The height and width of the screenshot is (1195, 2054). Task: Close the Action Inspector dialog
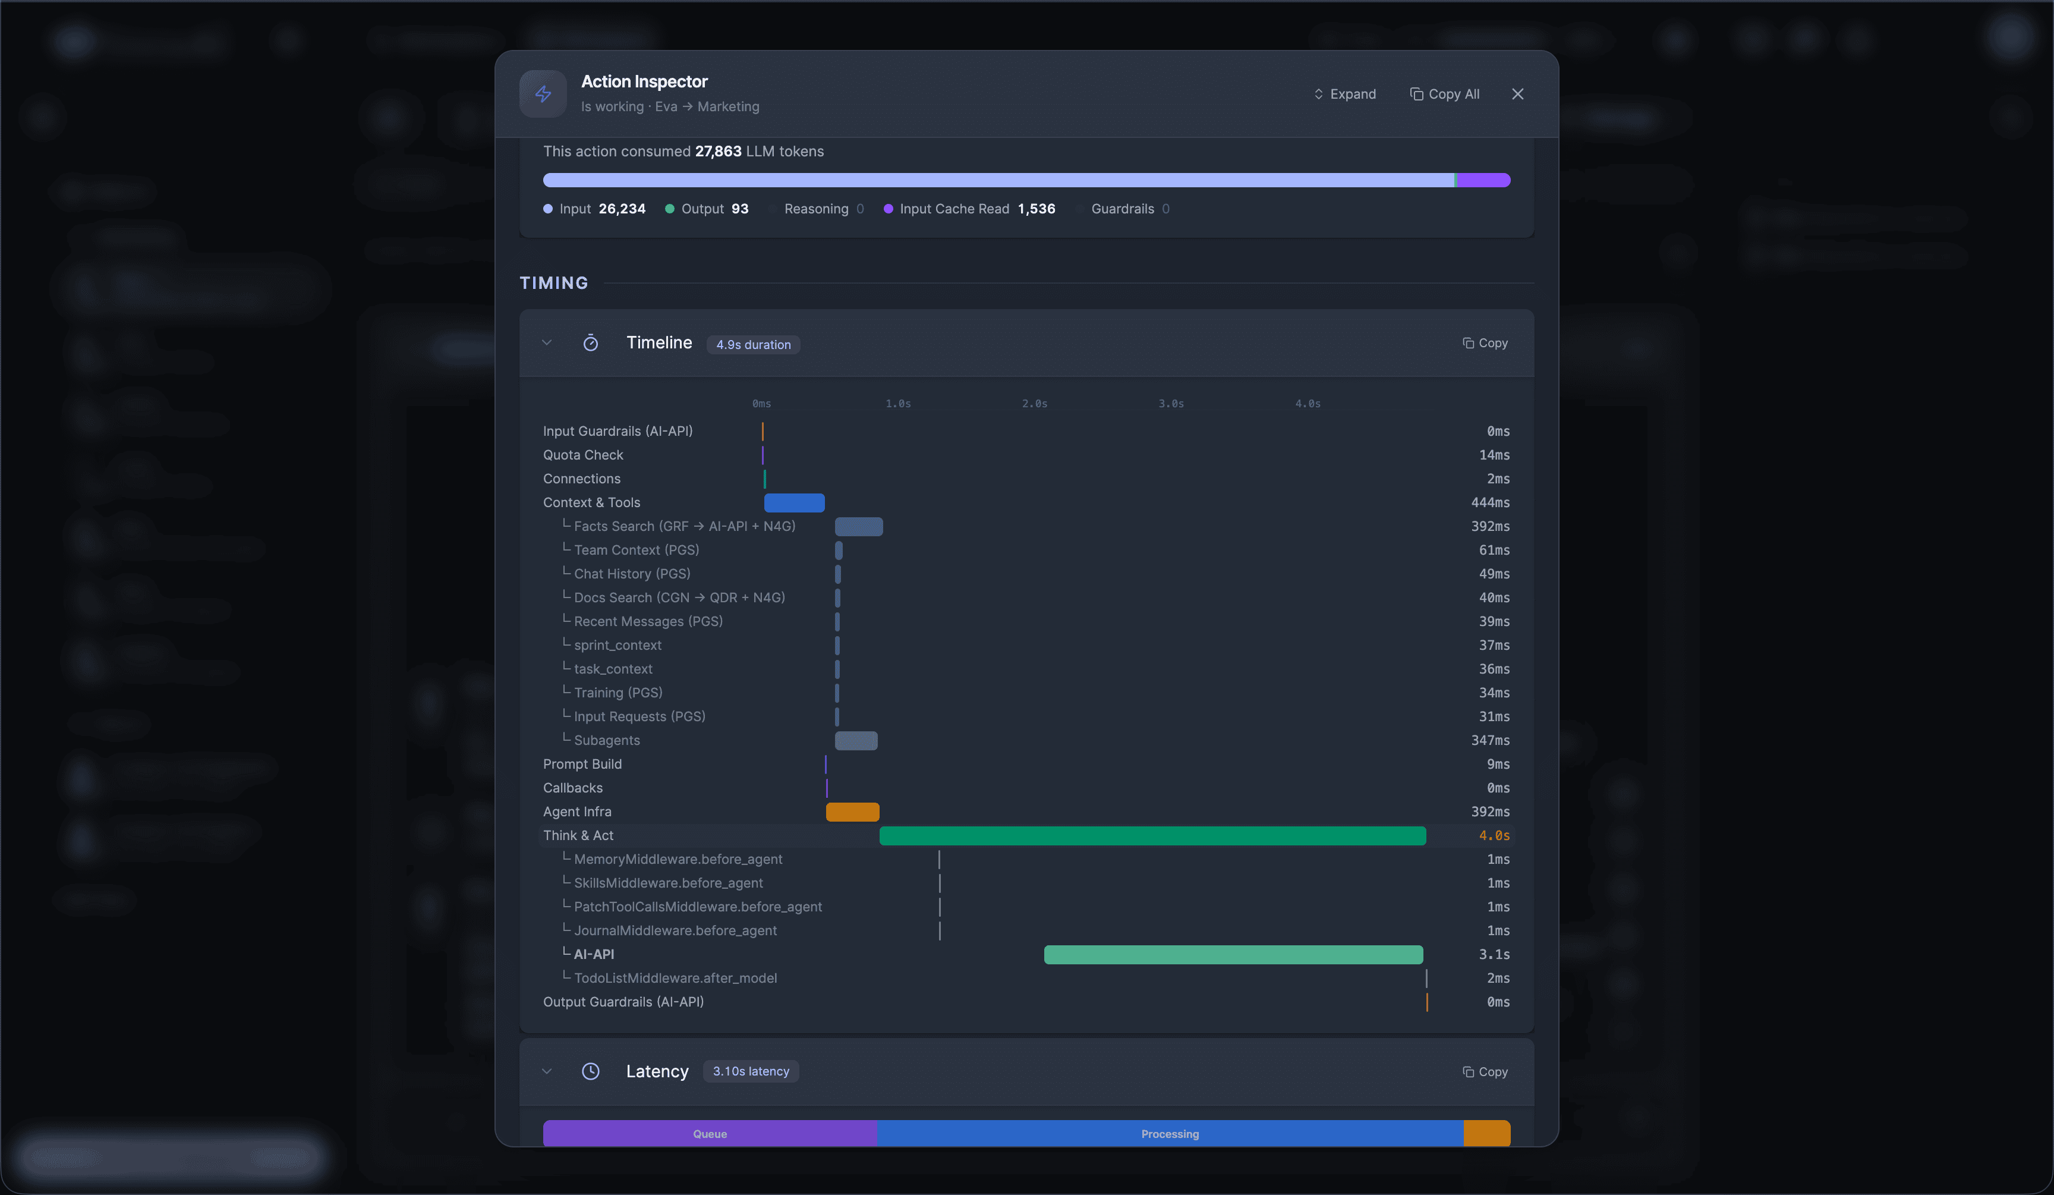(1517, 94)
